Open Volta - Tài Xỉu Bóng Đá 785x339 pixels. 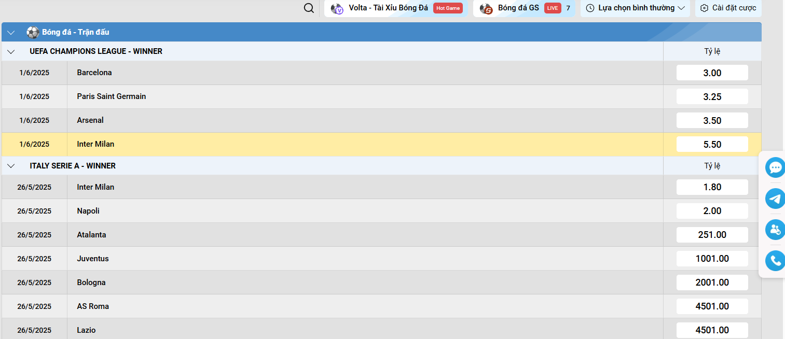click(395, 8)
